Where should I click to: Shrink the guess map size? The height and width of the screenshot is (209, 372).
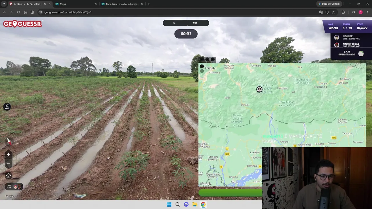(x=207, y=60)
